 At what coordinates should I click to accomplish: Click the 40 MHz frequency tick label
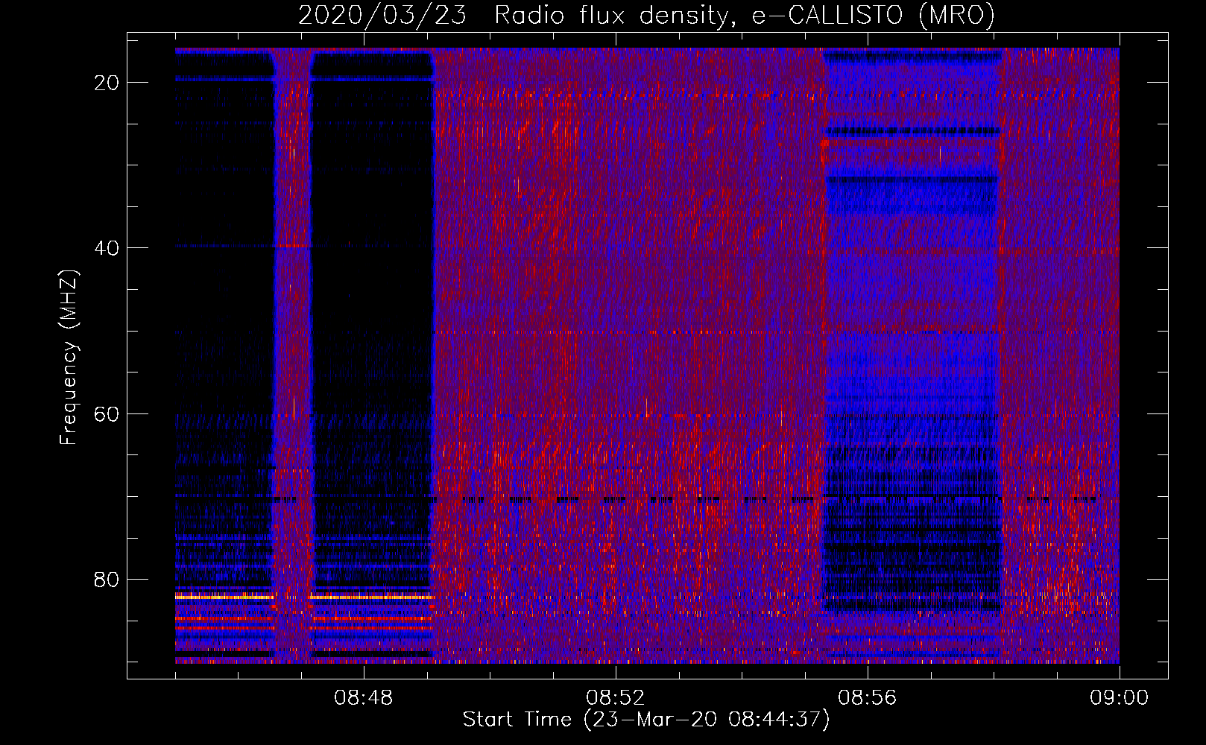(x=107, y=248)
